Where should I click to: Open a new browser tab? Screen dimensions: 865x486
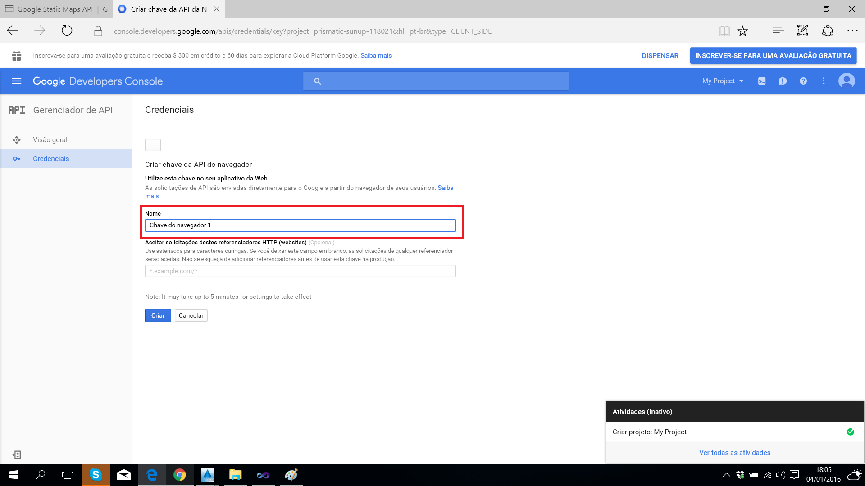(x=234, y=9)
